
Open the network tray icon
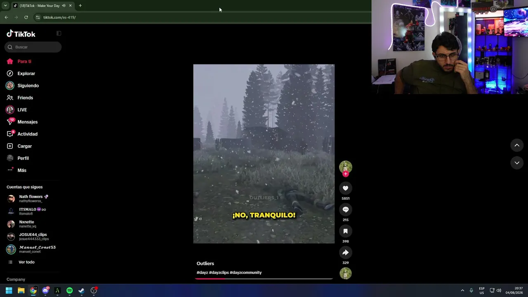[492, 290]
